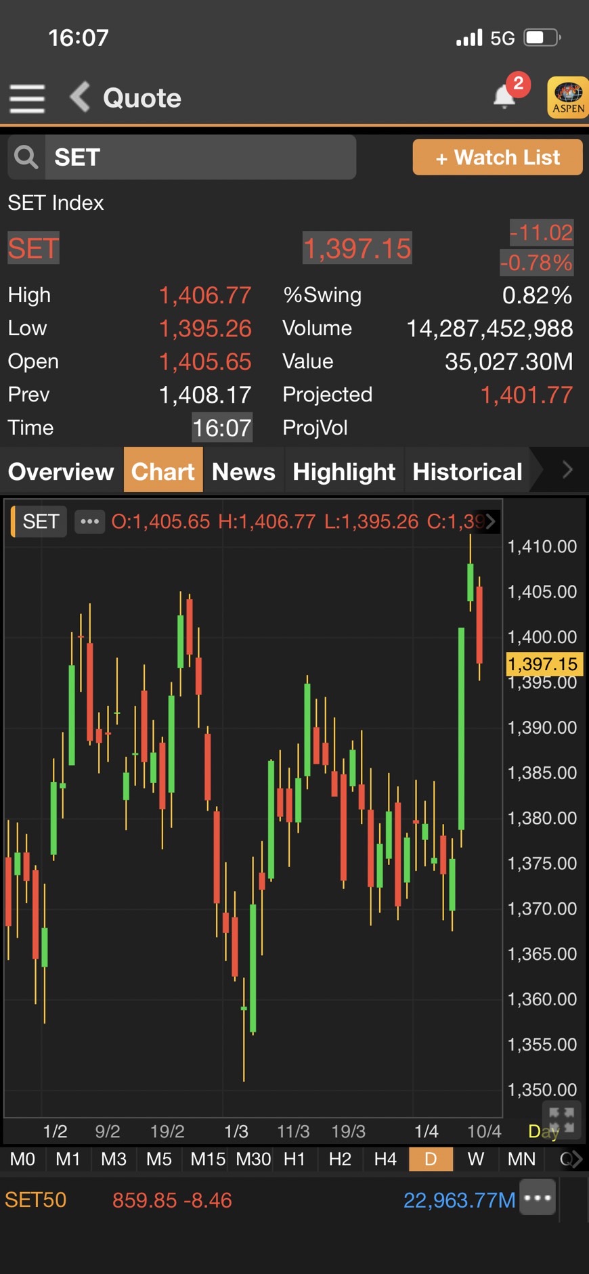Add SET to Watch List
This screenshot has width=589, height=1274.
(x=498, y=157)
